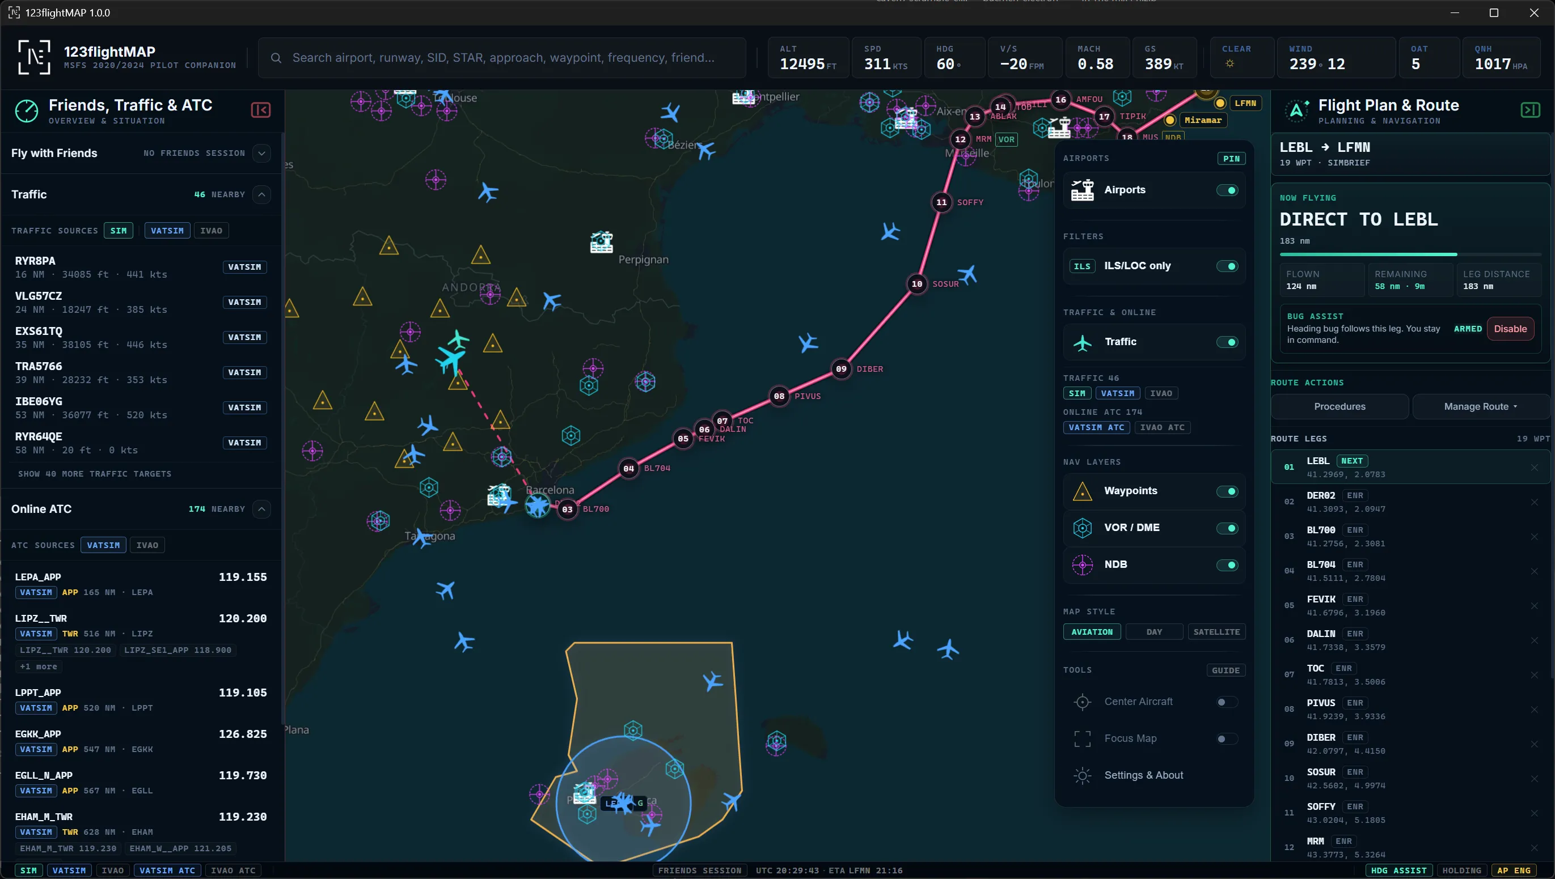Click the Focus Map brackets icon
The width and height of the screenshot is (1555, 879).
(x=1082, y=739)
